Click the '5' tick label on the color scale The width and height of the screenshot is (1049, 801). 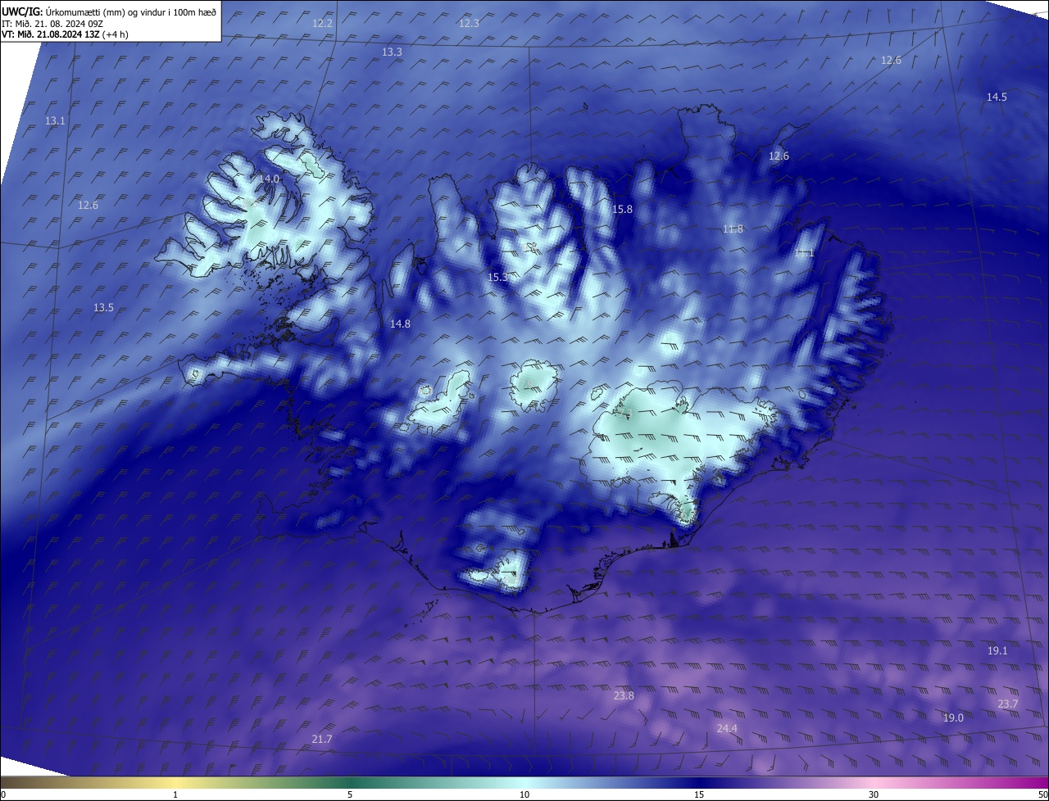pos(350,795)
